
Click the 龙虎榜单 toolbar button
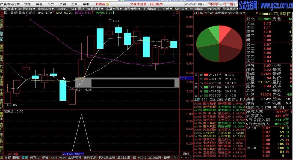(149, 8)
